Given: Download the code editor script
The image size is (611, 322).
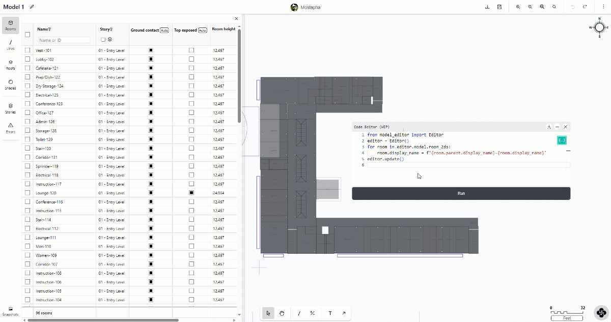Looking at the screenshot, I should [549, 127].
